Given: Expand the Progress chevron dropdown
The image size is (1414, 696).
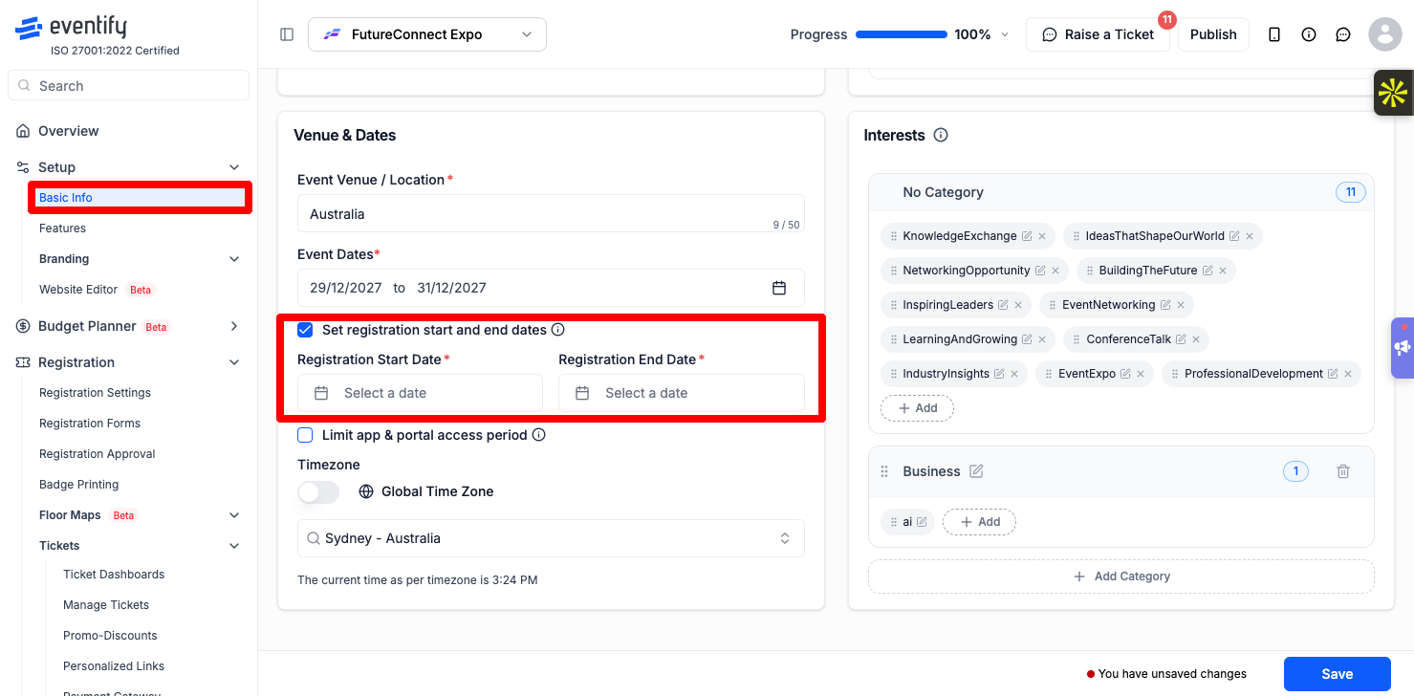Looking at the screenshot, I should coord(1005,34).
